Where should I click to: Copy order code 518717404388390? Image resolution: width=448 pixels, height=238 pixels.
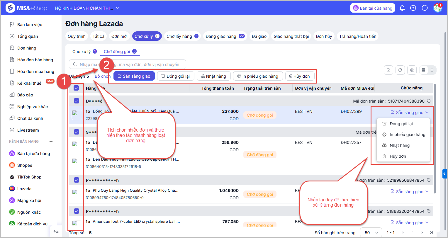(x=429, y=101)
